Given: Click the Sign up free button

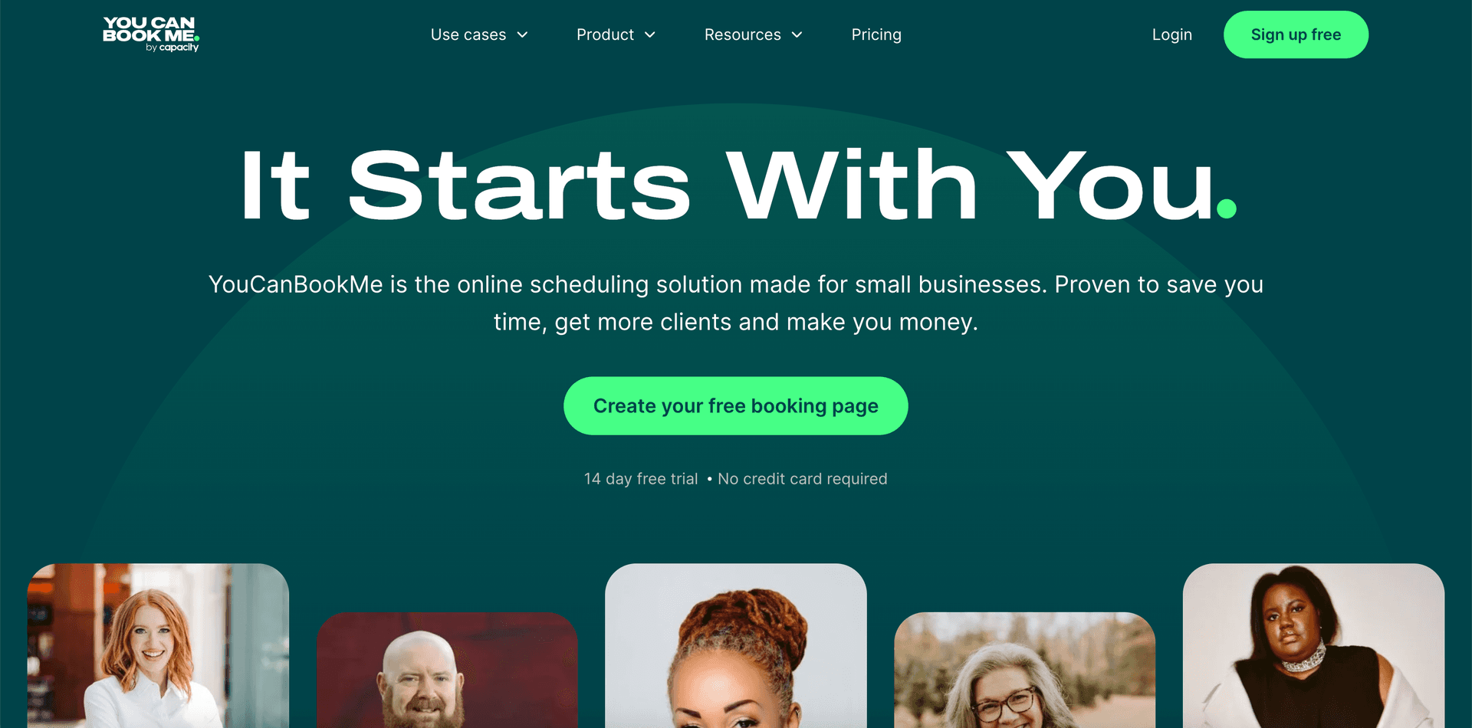Looking at the screenshot, I should coord(1296,34).
